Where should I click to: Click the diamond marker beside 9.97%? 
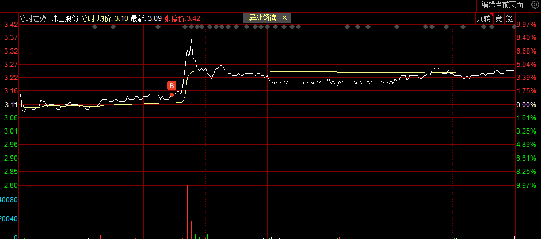click(x=514, y=27)
